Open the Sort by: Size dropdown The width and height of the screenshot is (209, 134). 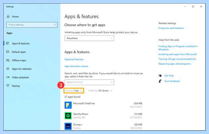tap(74, 91)
